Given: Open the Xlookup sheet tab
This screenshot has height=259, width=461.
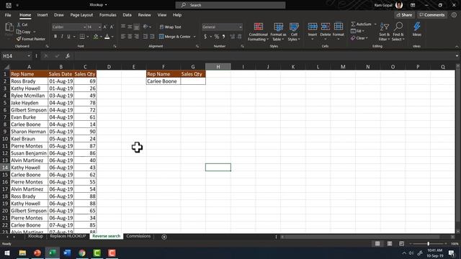Looking at the screenshot, I should (x=35, y=236).
